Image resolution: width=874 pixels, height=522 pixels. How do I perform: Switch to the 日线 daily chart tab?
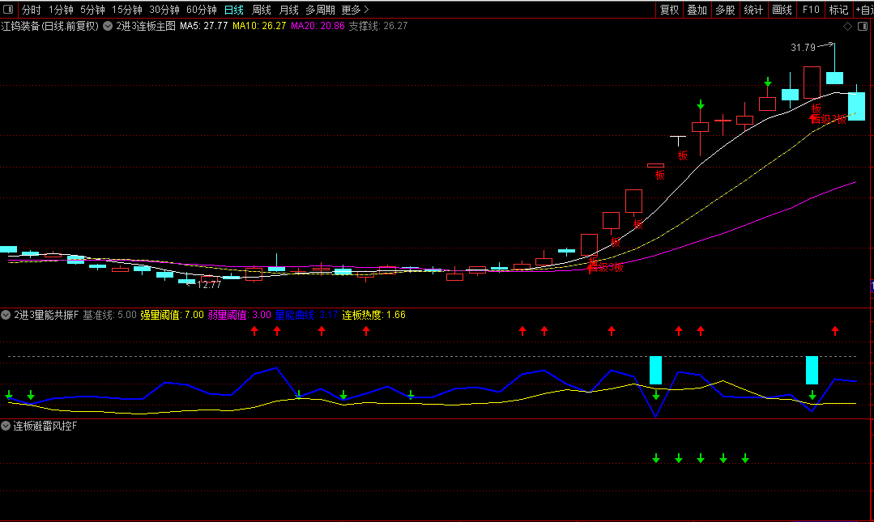234,10
